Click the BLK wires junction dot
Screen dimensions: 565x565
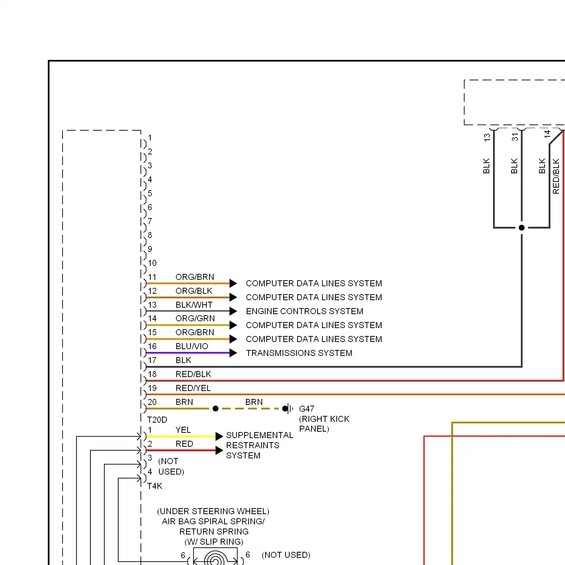522,228
